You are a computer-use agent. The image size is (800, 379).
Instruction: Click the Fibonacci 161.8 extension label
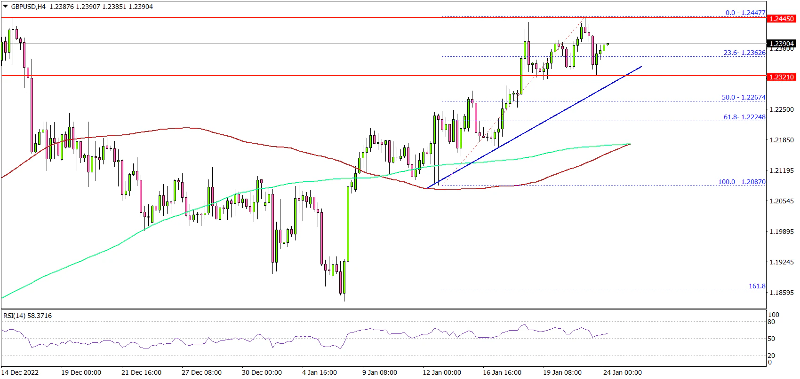757,286
